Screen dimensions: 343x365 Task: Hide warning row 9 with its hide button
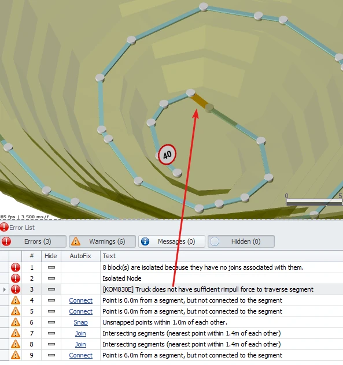51,355
